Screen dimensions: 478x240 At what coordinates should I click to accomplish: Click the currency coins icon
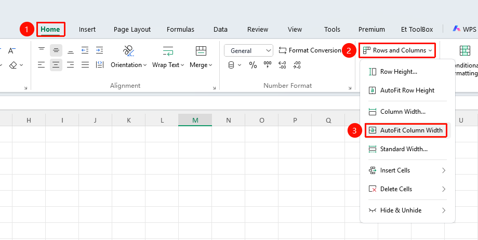click(x=231, y=65)
